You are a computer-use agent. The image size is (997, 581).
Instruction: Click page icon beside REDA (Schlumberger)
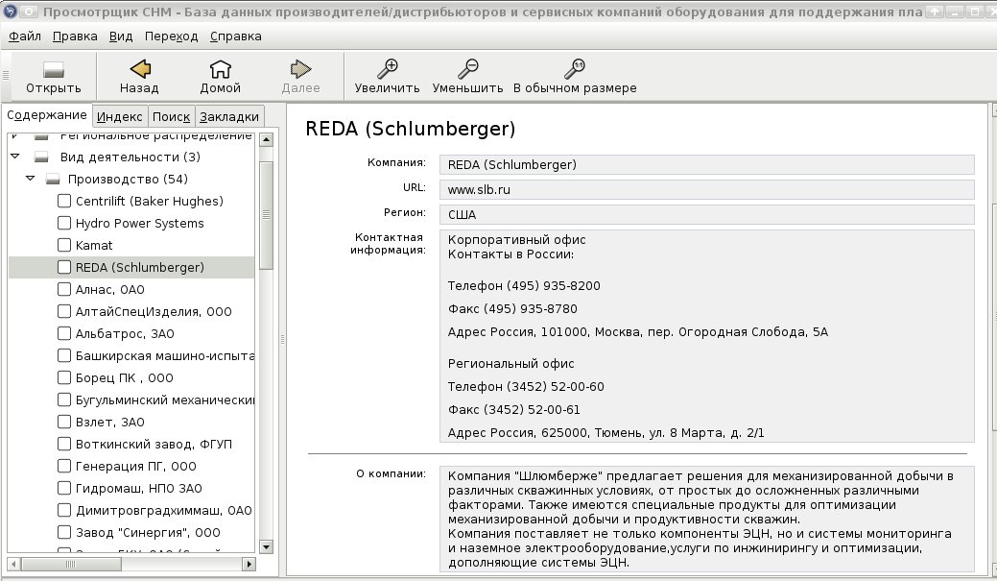(x=64, y=267)
